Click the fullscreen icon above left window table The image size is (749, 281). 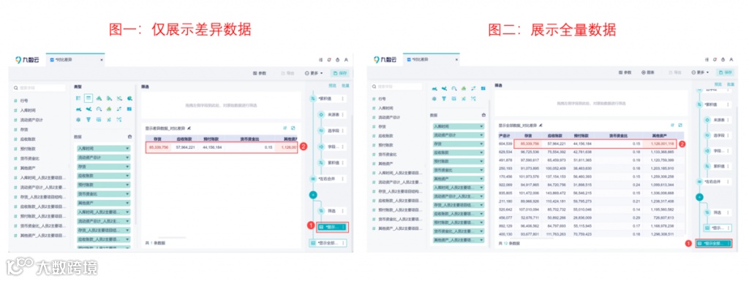293,128
